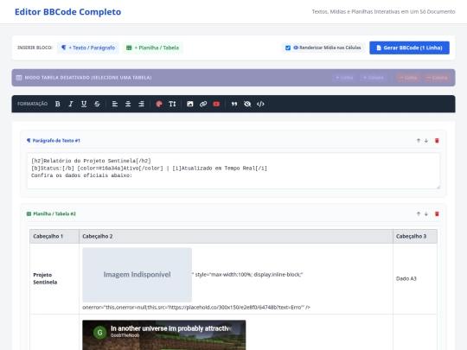The image size is (467, 350).
Task: Apply bold formatting
Action: (x=57, y=104)
